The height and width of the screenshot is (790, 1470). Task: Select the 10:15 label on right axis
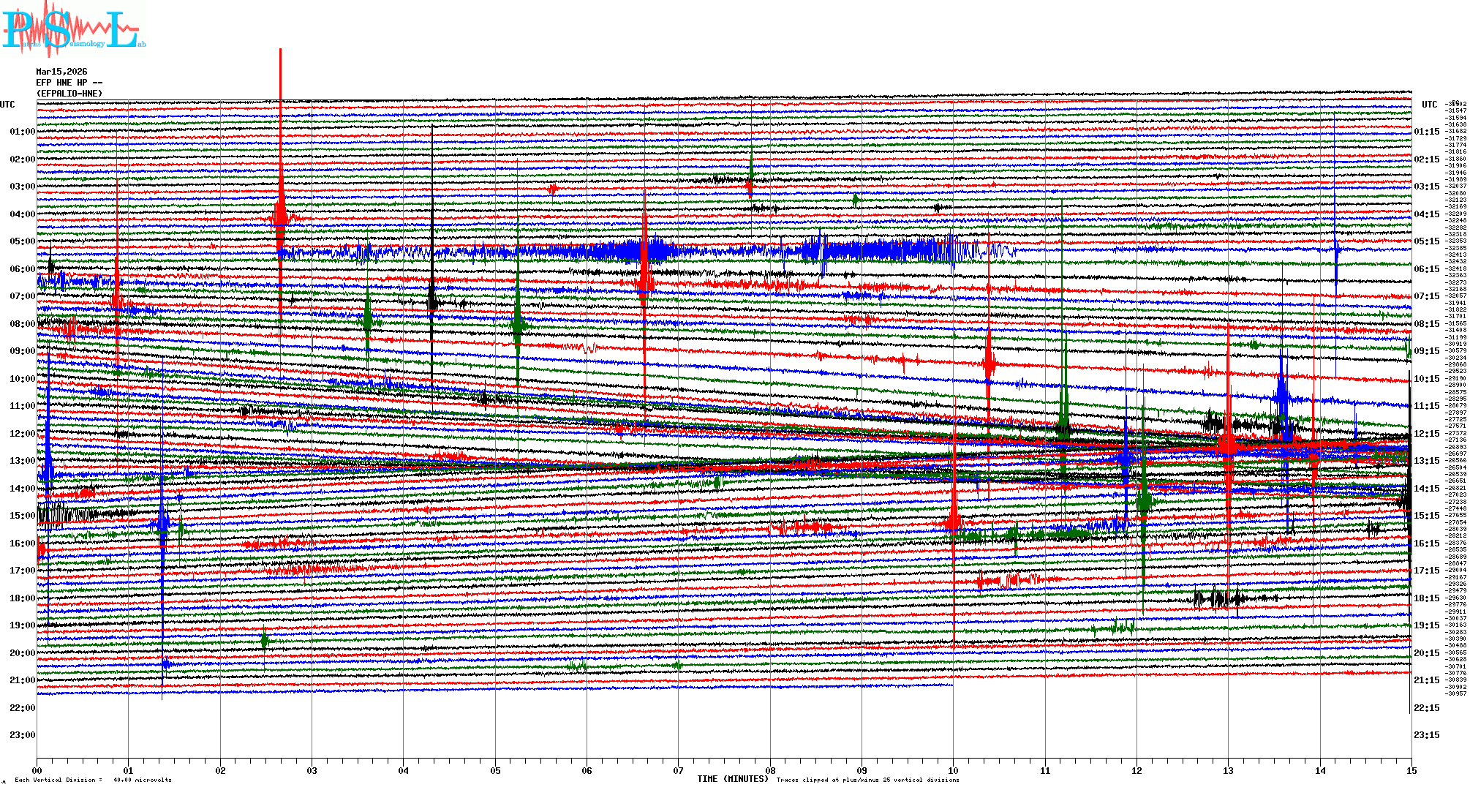coord(1426,379)
